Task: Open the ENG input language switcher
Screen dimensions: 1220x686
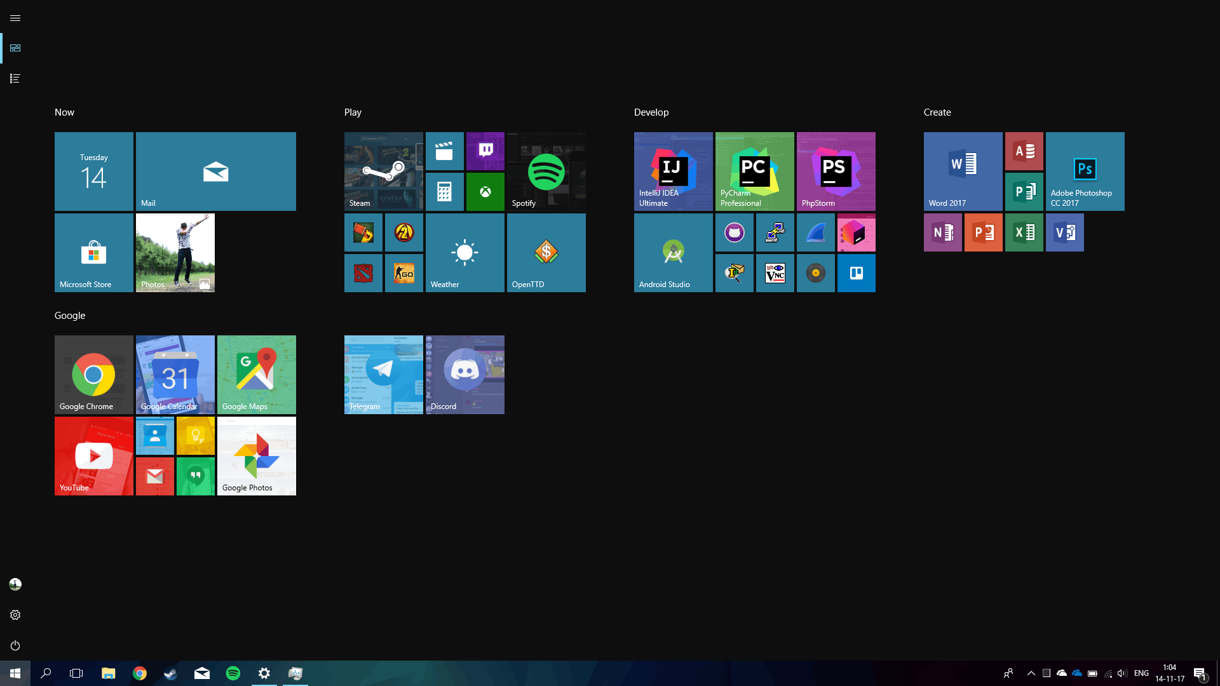Action: tap(1141, 673)
